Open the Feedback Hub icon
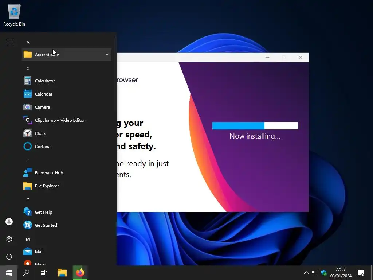Image resolution: width=373 pixels, height=280 pixels. pyautogui.click(x=28, y=172)
